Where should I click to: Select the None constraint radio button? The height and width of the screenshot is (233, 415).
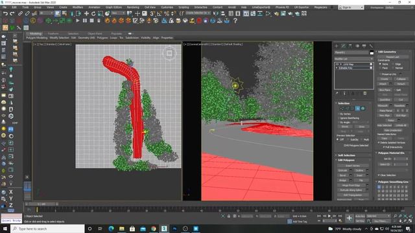point(381,64)
